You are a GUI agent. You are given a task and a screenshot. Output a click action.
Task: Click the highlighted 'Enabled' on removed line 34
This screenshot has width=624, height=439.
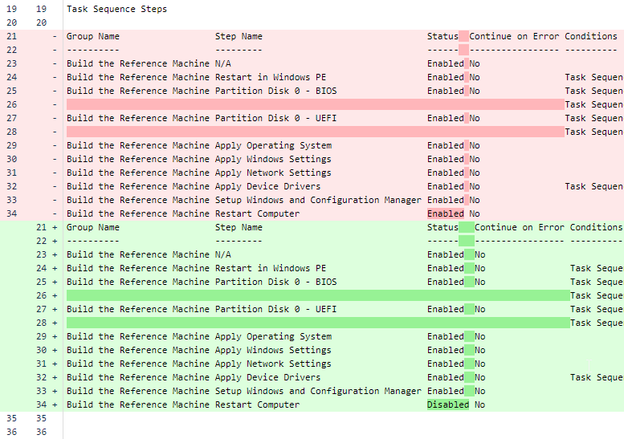[x=446, y=213]
